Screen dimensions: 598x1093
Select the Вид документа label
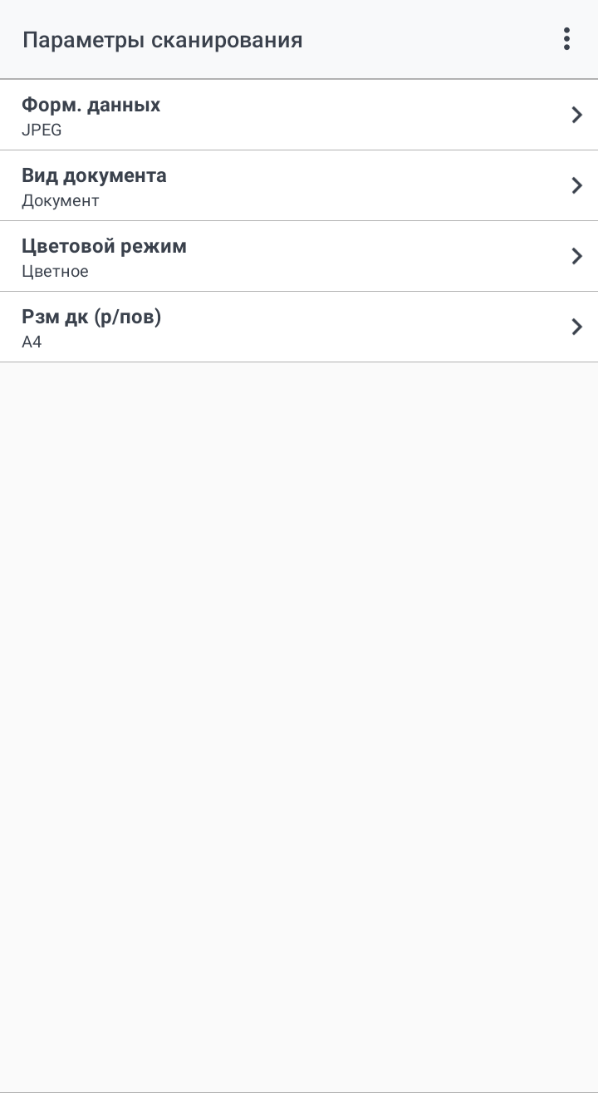[x=94, y=176]
